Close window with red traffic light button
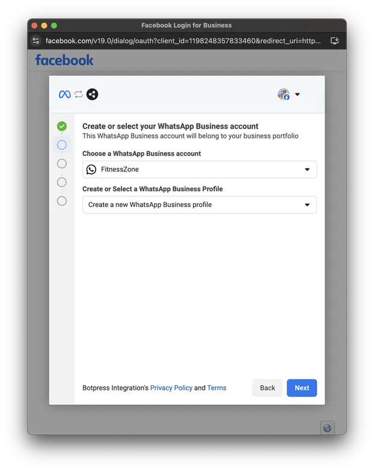The width and height of the screenshot is (374, 471). coord(34,25)
